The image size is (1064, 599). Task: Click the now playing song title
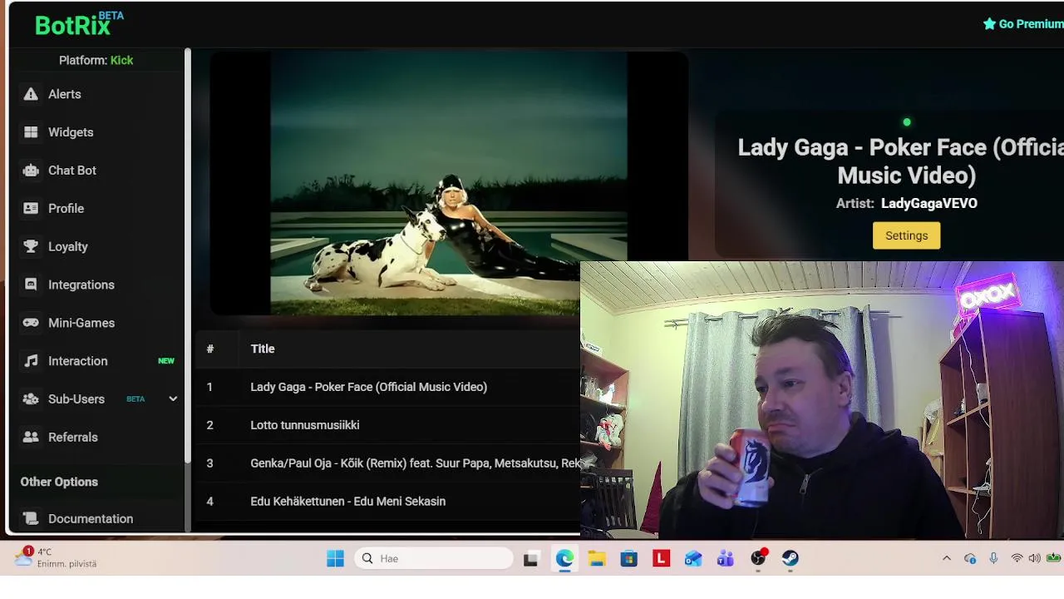[x=901, y=161]
